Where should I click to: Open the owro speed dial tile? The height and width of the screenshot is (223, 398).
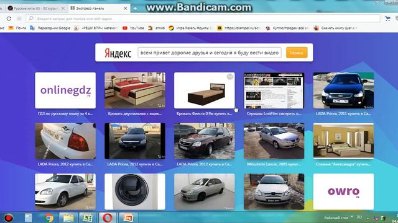(343, 191)
